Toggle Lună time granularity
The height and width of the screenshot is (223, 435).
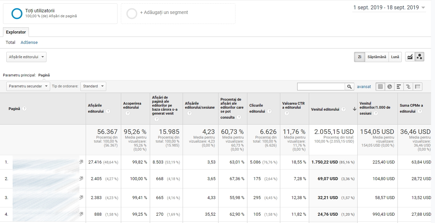coord(395,57)
